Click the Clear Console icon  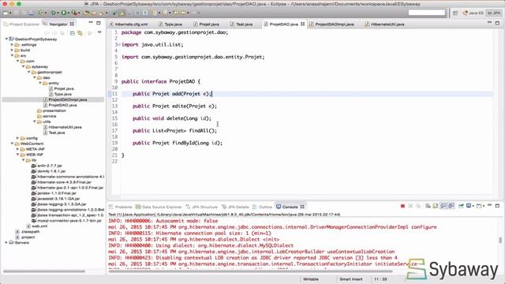coord(428,206)
